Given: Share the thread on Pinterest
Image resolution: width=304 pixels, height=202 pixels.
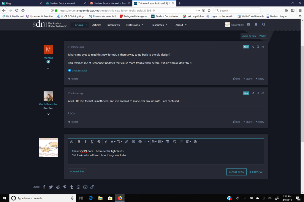Looking at the screenshot, I should (x=65, y=187).
